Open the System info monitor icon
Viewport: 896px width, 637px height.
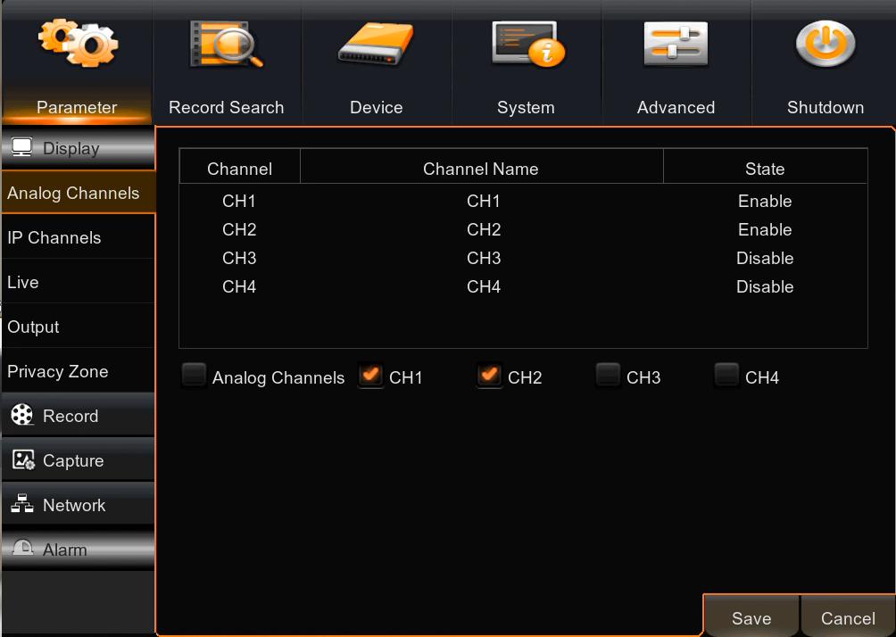coord(528,44)
